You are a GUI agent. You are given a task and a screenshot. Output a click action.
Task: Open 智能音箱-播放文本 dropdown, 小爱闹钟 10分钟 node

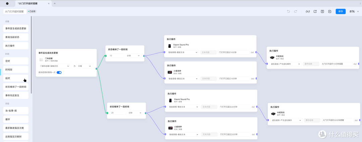point(183,79)
